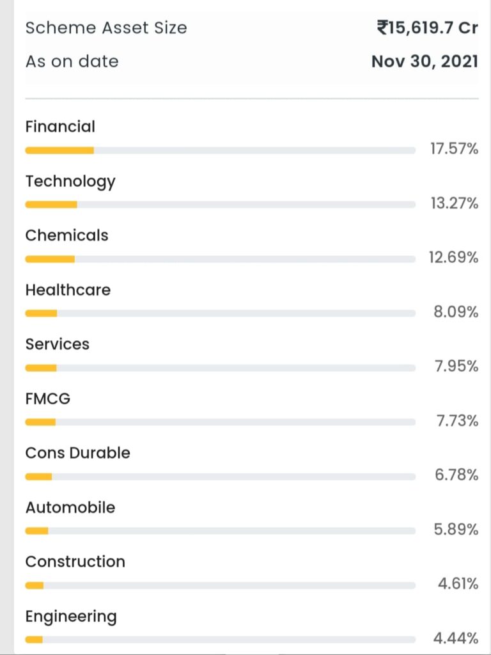Click the Automobile 5.89% progress bar

(221, 531)
